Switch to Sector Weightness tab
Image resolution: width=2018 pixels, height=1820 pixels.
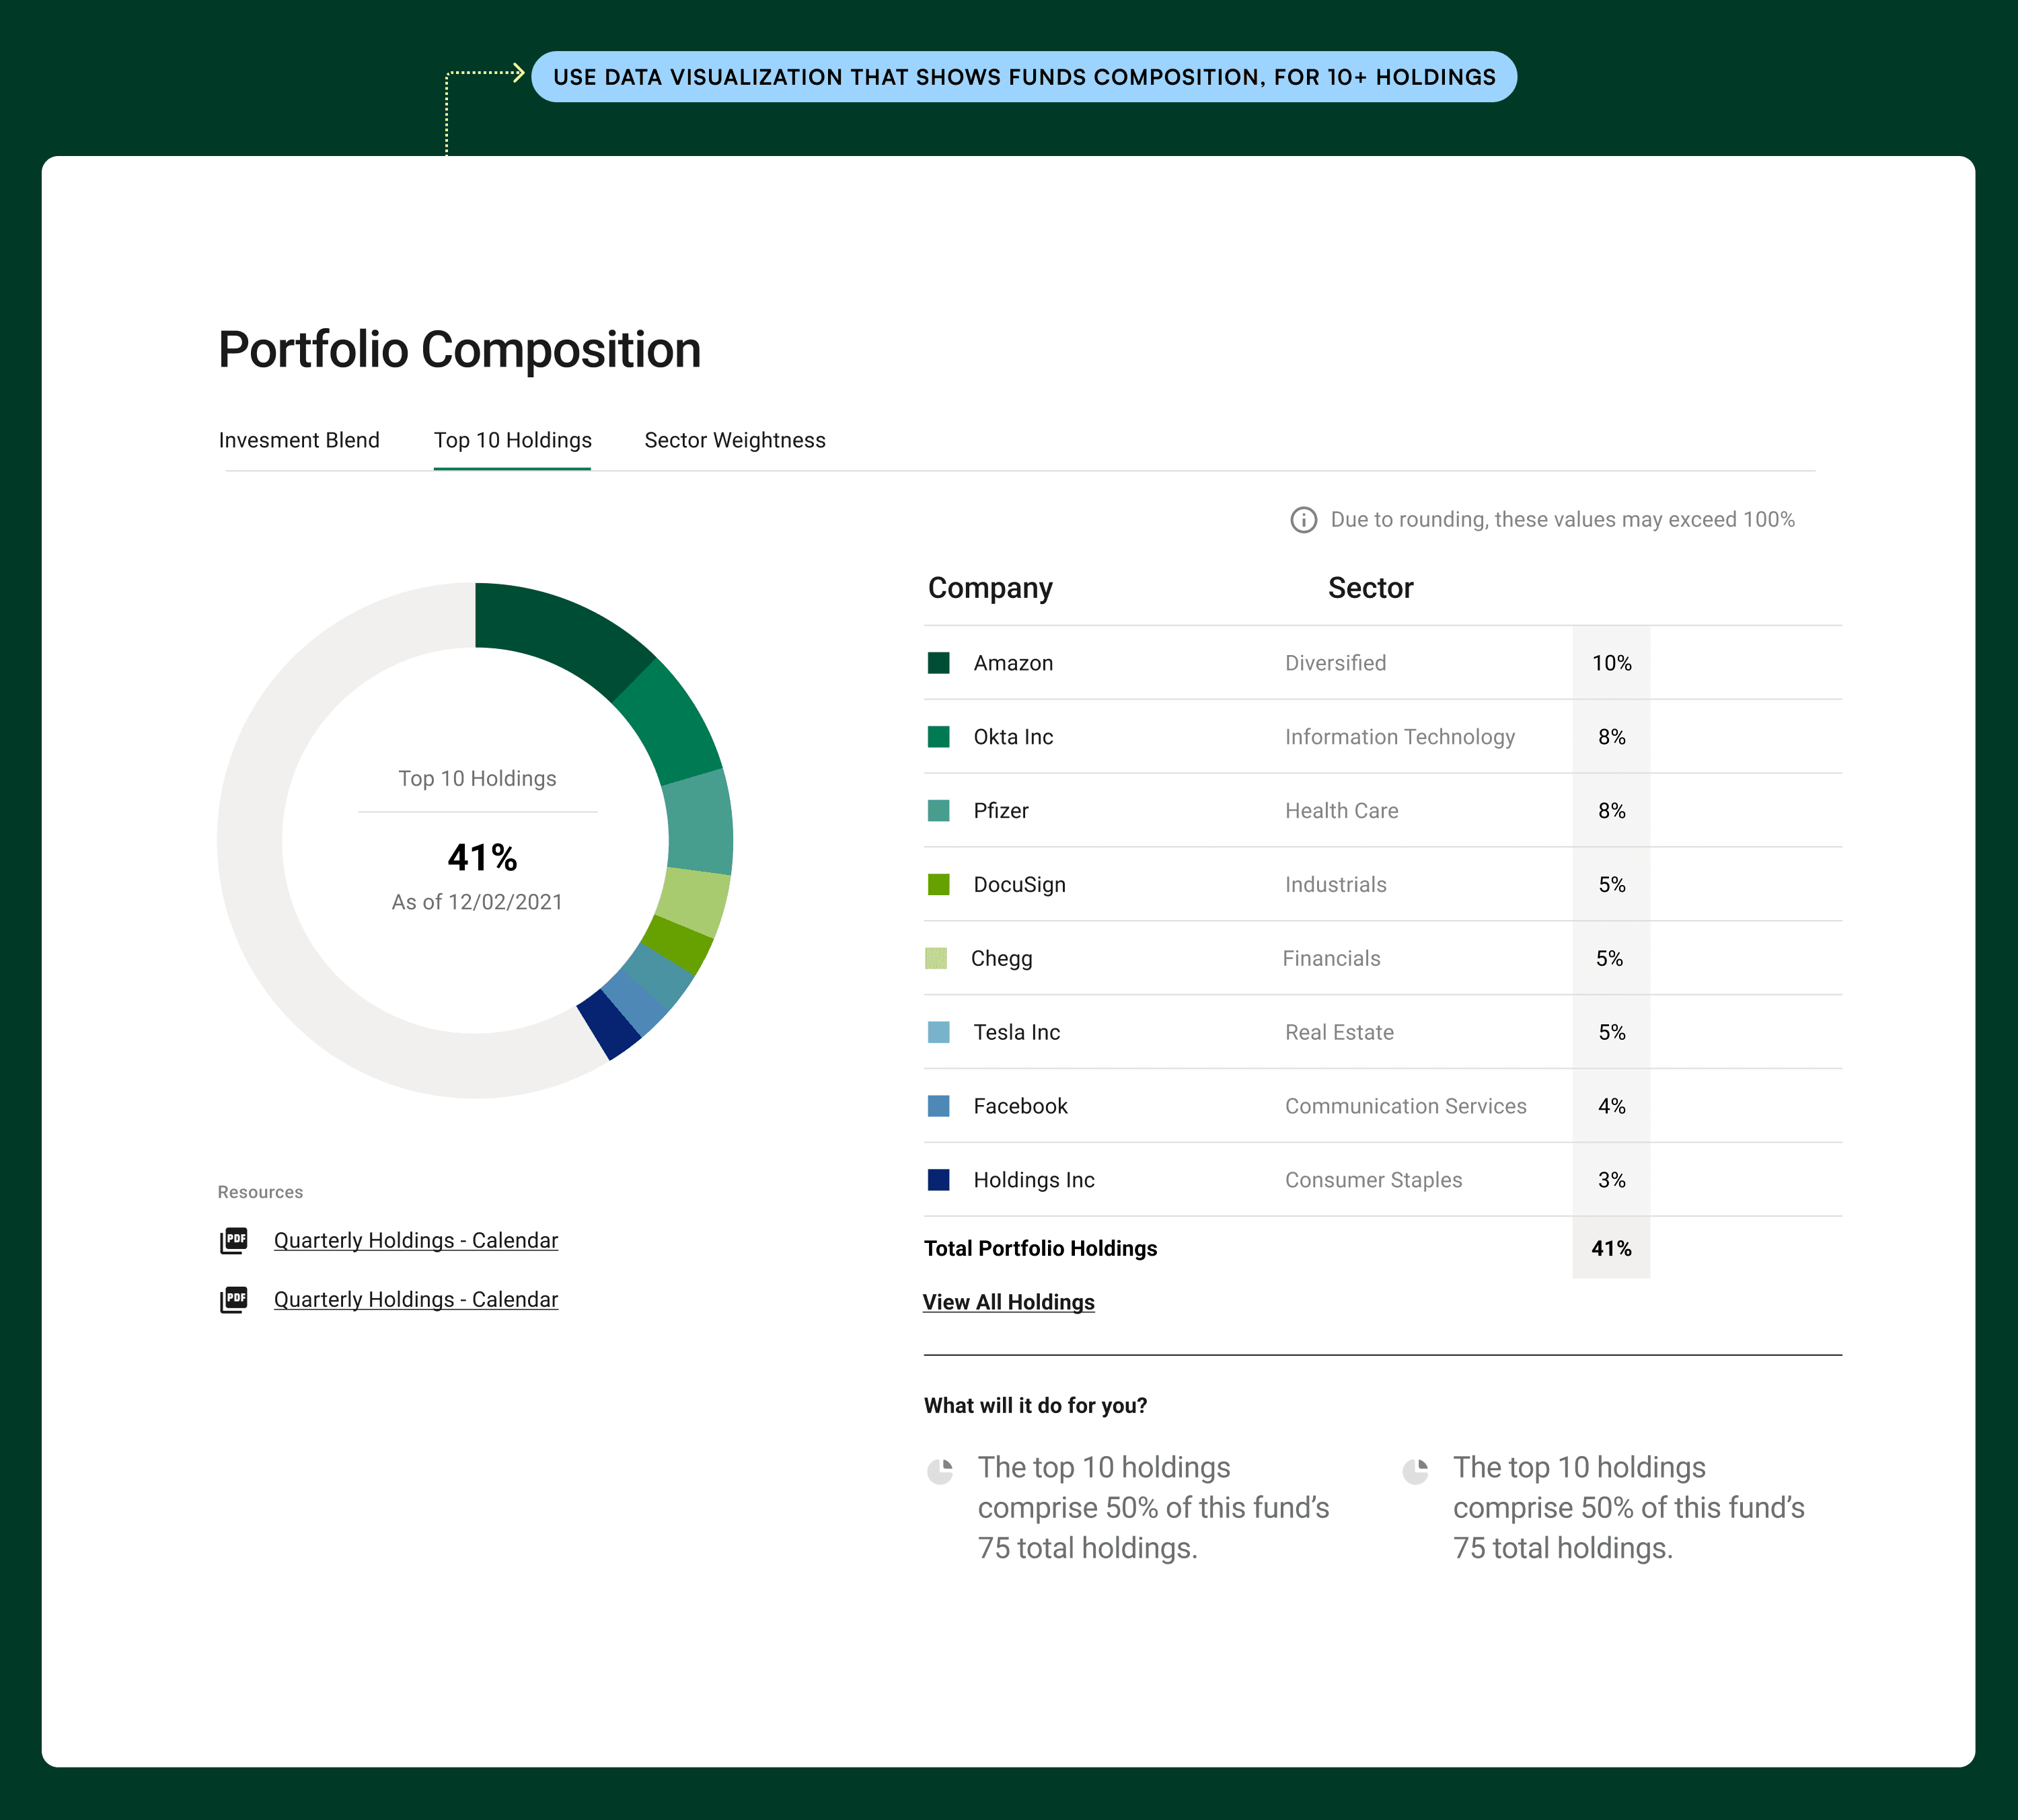735,440
